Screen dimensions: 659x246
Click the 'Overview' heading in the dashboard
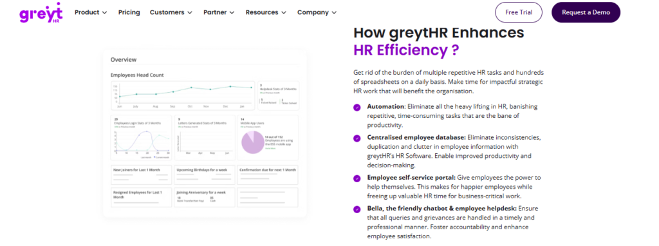pos(124,60)
